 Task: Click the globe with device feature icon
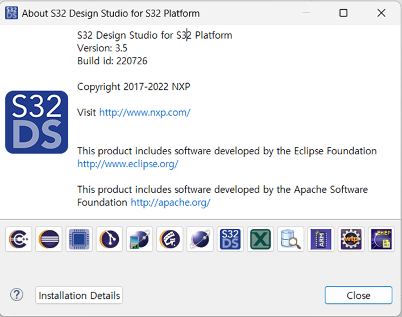(x=139, y=239)
